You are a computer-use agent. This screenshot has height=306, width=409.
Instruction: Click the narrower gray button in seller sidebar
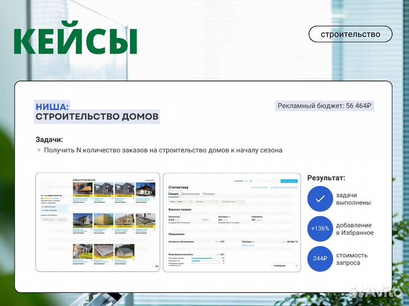pyautogui.click(x=62, y=219)
